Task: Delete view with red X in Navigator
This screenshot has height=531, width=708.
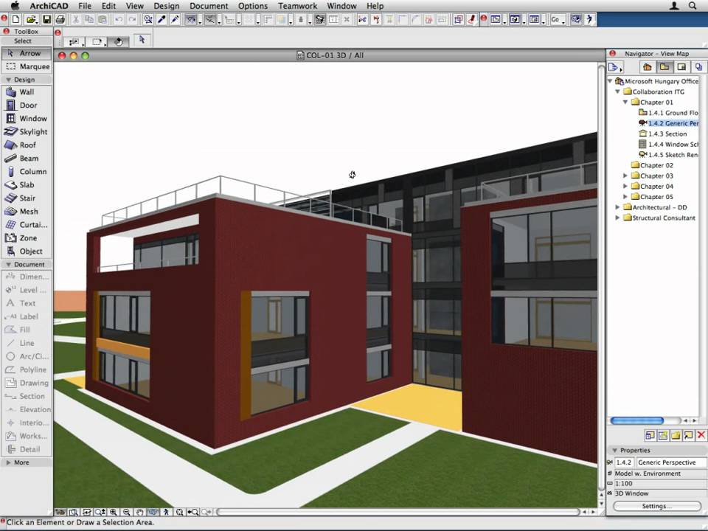Action: tap(701, 435)
